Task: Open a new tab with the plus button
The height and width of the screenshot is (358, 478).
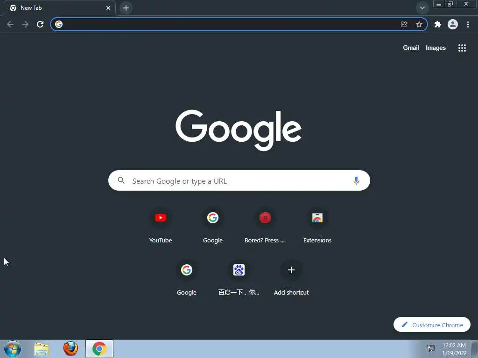Action: 126,8
